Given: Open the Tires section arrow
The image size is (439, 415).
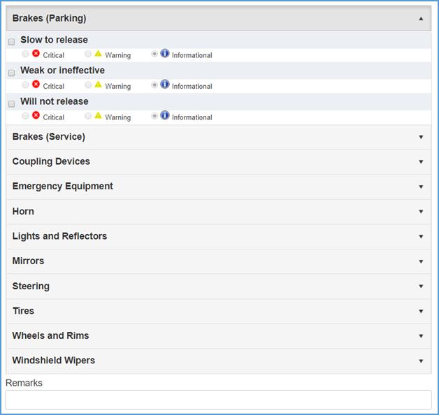Looking at the screenshot, I should coord(421,311).
